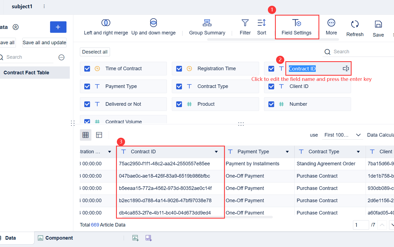Click the add chart component icon
Viewport: 394px width, 247px height.
[x=135, y=238]
